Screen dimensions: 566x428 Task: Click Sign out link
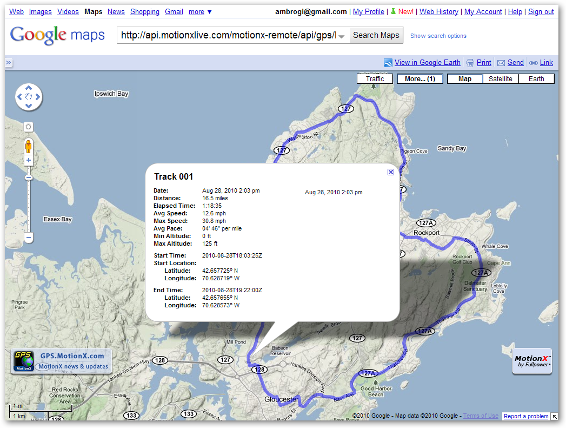tap(541, 11)
